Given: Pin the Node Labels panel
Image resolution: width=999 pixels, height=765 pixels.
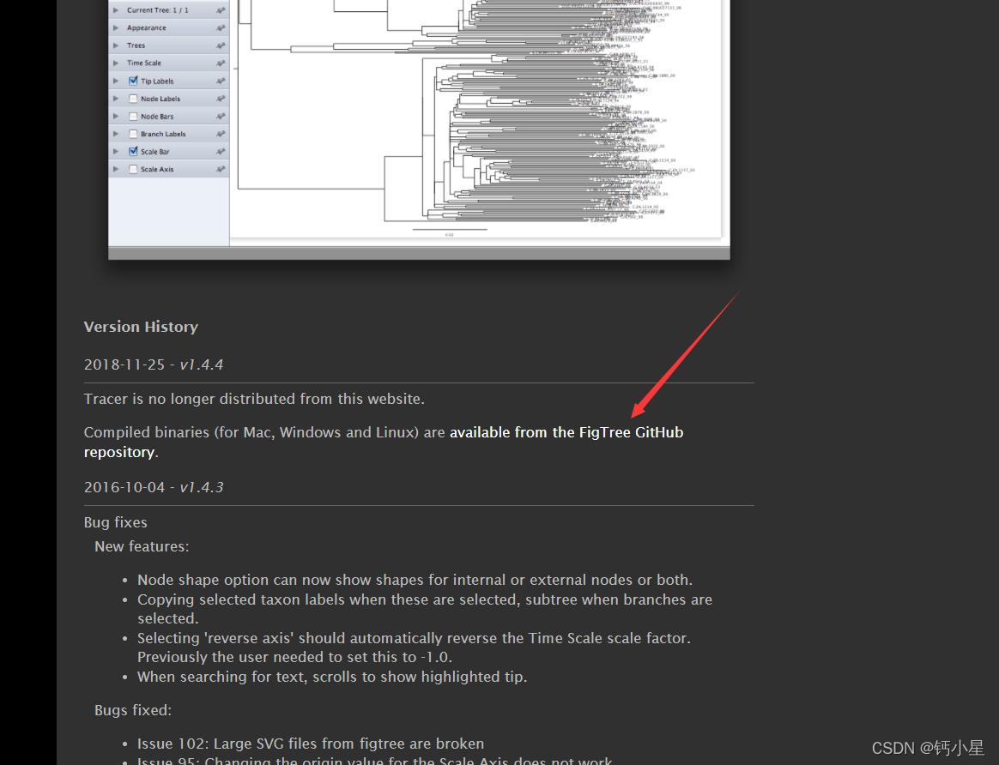Looking at the screenshot, I should [x=221, y=99].
